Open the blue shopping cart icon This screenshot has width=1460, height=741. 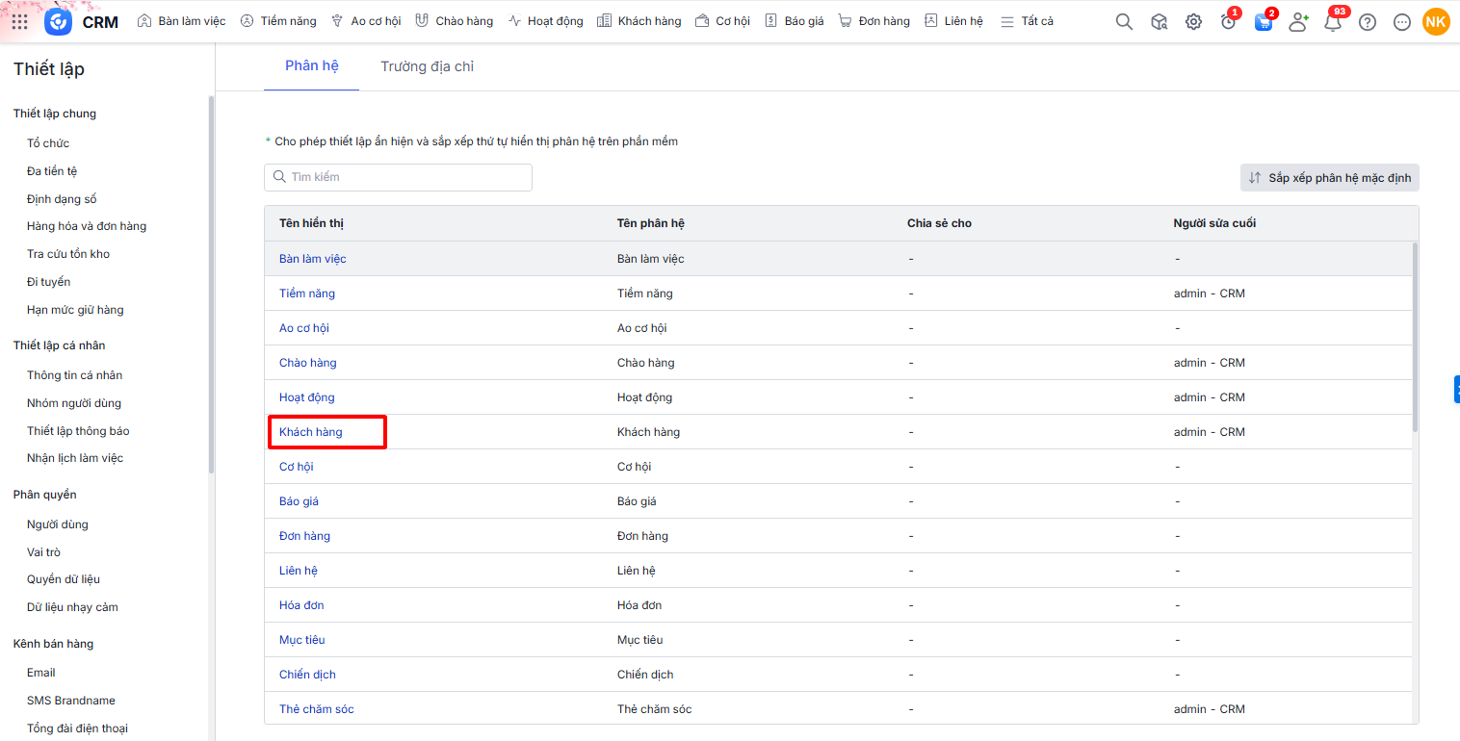coord(1264,22)
